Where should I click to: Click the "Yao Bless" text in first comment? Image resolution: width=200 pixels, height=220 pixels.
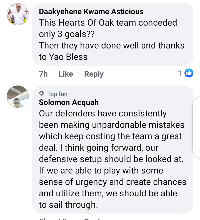[68, 57]
